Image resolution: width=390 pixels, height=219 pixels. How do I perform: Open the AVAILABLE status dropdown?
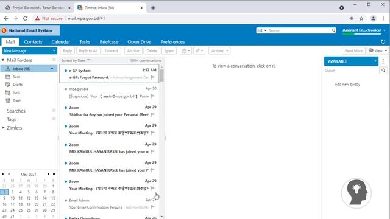tap(375, 61)
